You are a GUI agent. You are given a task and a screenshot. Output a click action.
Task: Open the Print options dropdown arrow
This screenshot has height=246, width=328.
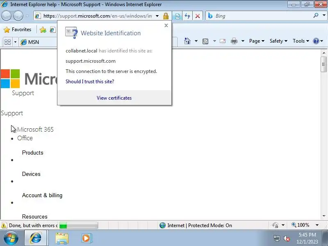[243, 41]
